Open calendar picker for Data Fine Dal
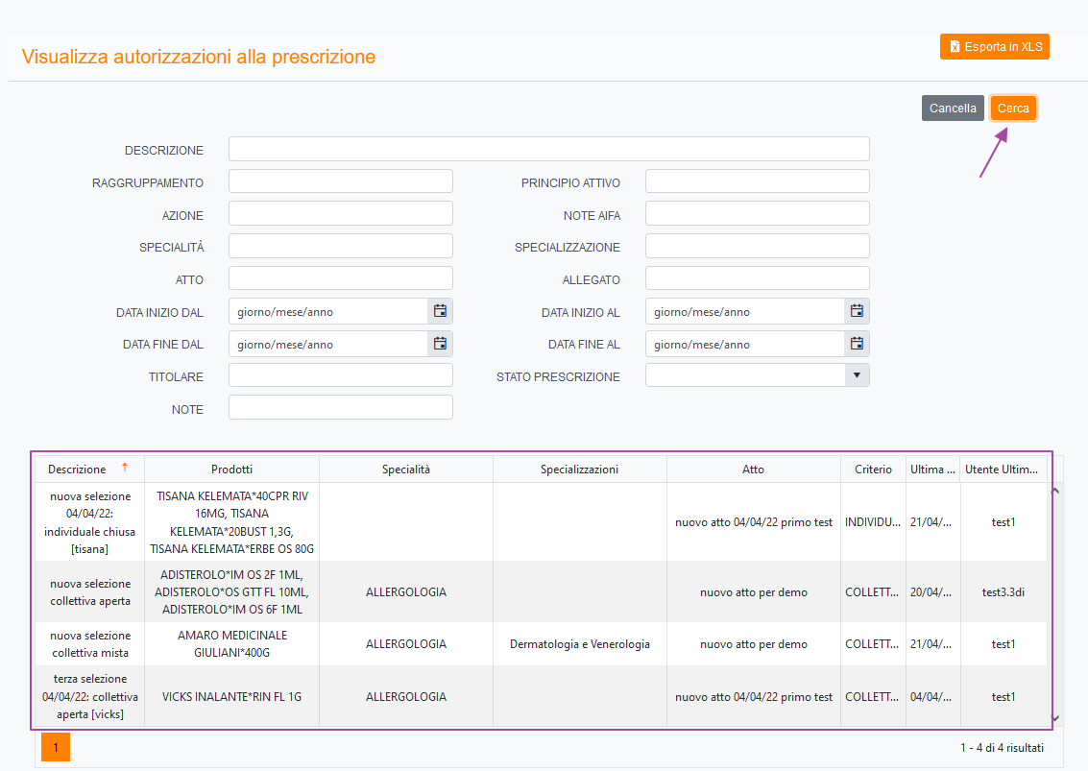This screenshot has height=771, width=1088. pos(440,344)
